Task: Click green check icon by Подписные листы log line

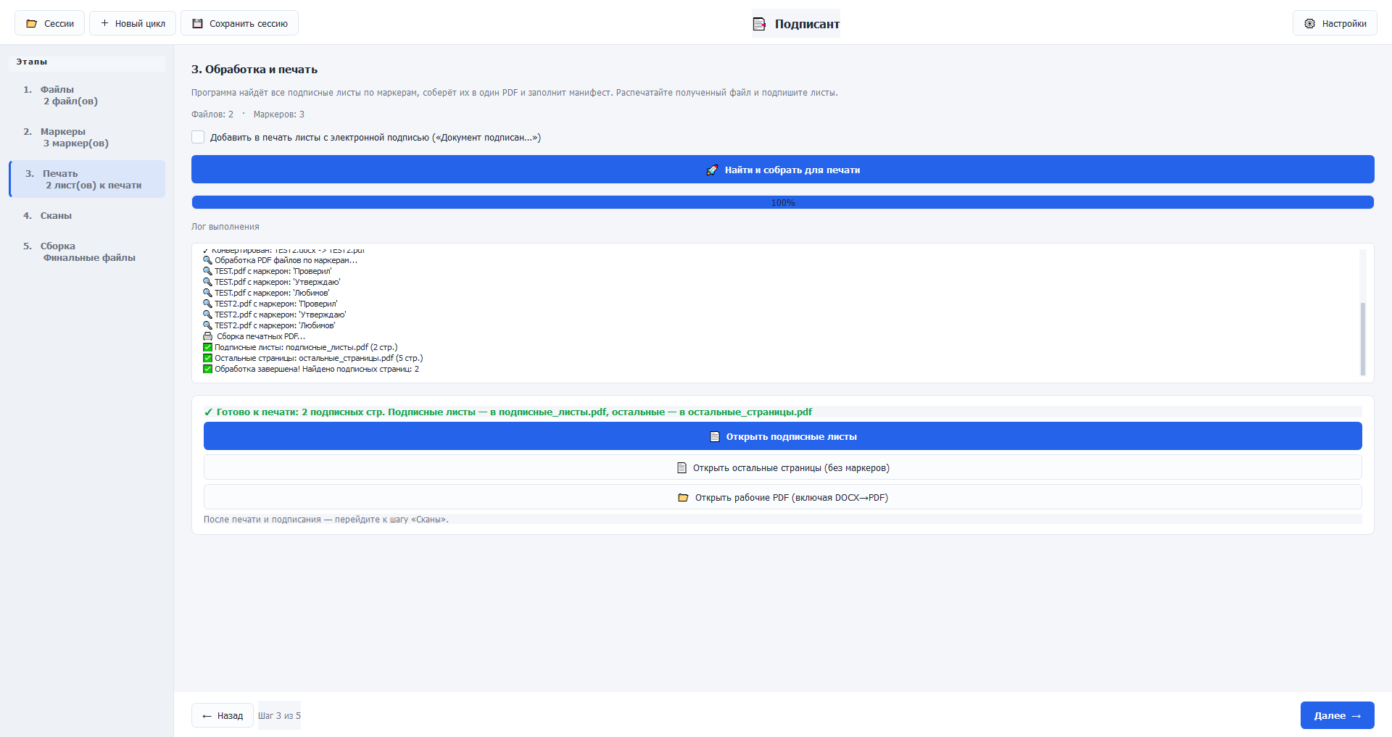Action: tap(208, 347)
